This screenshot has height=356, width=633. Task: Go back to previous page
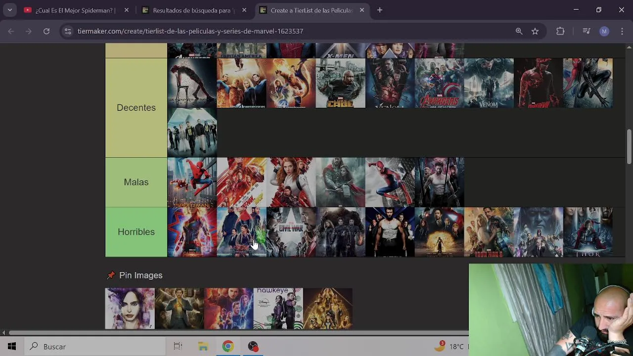click(11, 31)
